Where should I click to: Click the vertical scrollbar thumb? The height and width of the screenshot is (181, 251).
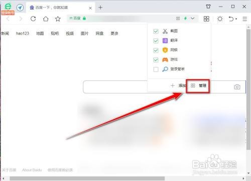tap(248, 89)
